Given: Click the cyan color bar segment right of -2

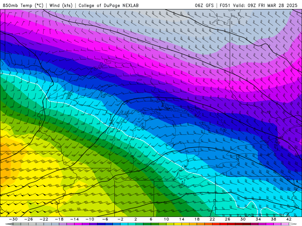Looking at the screenshot, I should pyautogui.click(x=124, y=224).
